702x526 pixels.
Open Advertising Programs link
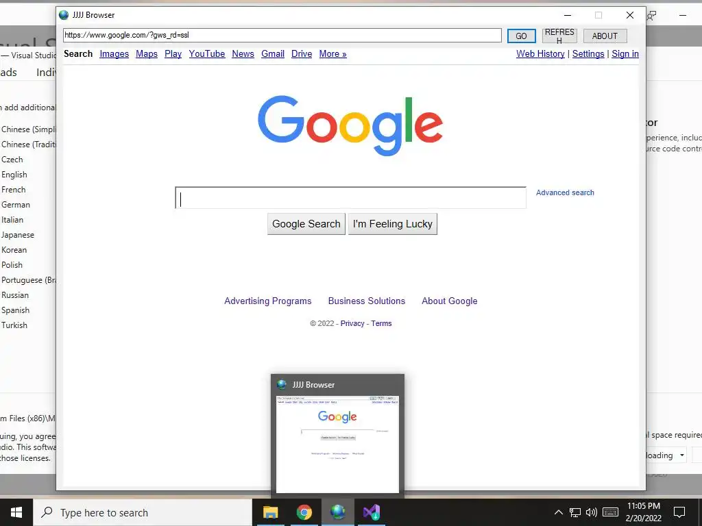268,301
